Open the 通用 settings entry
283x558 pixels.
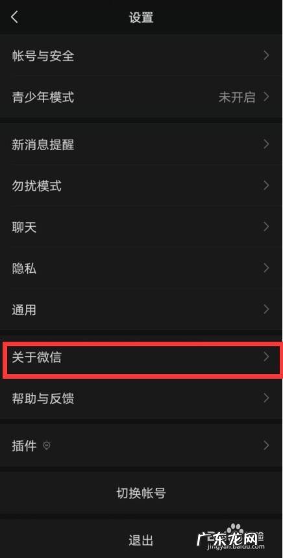click(141, 310)
